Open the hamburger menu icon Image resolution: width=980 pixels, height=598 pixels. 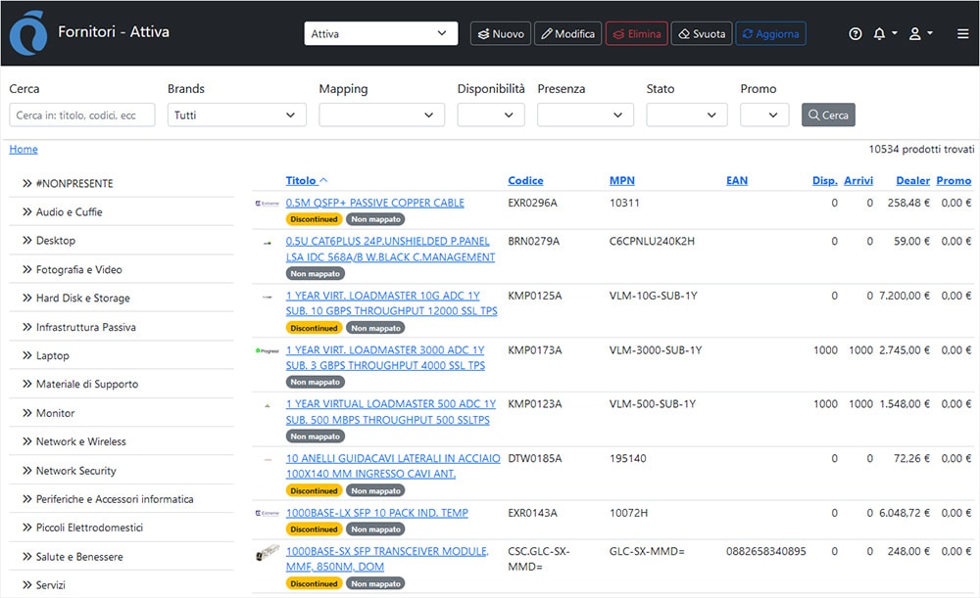point(962,33)
